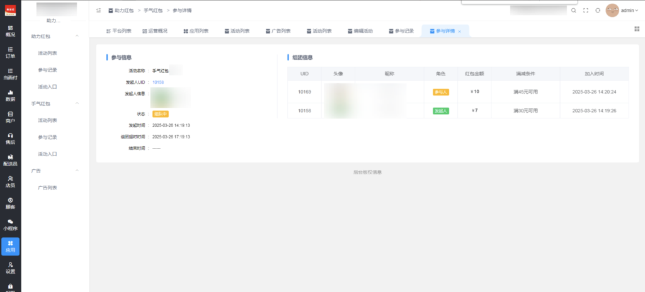Open the admin user dropdown
The width and height of the screenshot is (645, 292).
click(629, 10)
